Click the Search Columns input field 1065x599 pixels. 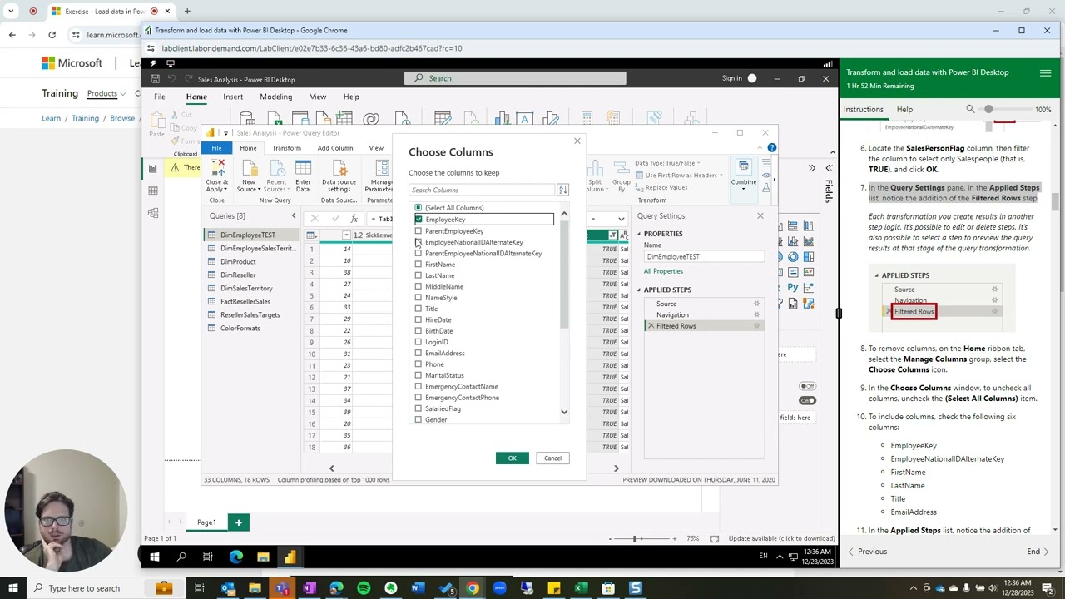point(482,190)
